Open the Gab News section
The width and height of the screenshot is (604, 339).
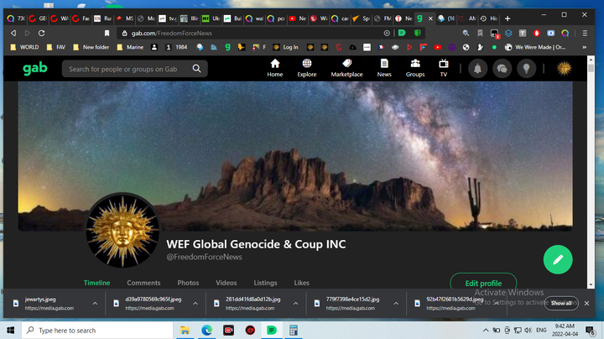tap(384, 68)
